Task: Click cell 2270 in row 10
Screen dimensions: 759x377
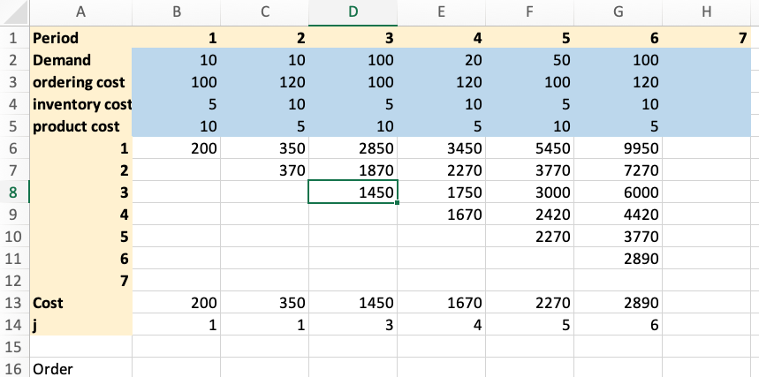Action: point(529,237)
